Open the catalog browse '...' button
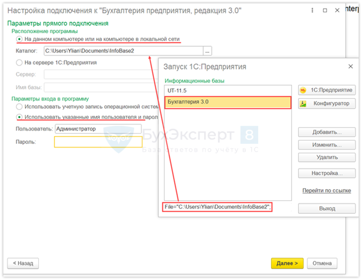The width and height of the screenshot is (362, 280). pyautogui.click(x=207, y=51)
